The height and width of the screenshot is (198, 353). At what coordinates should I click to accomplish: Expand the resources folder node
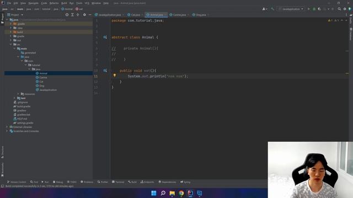tap(18, 94)
